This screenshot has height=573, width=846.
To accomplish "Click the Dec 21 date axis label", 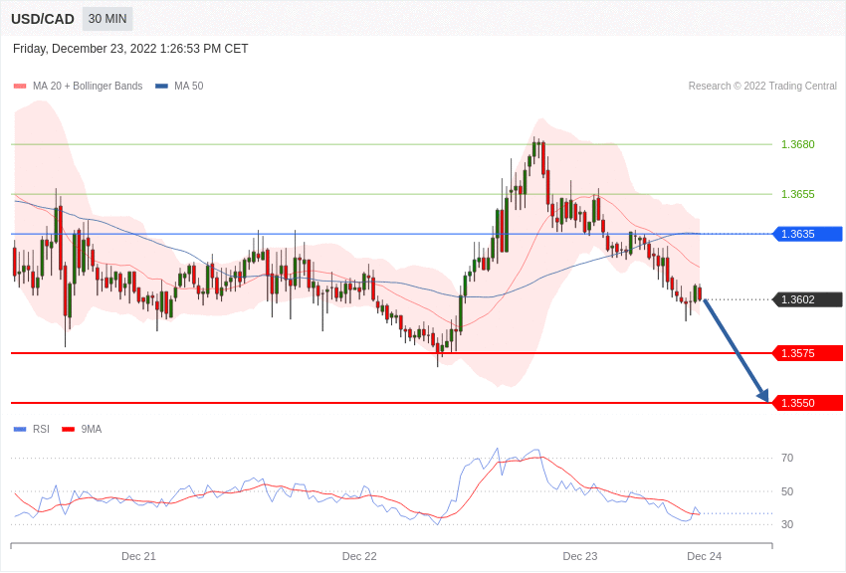I will pos(138,556).
